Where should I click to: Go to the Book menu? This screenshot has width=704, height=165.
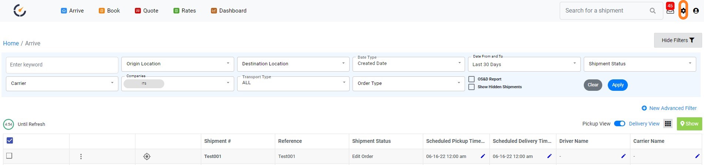[109, 11]
